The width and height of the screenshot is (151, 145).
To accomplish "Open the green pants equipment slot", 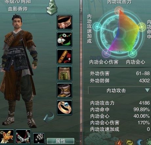I will pyautogui.click(x=64, y=73).
